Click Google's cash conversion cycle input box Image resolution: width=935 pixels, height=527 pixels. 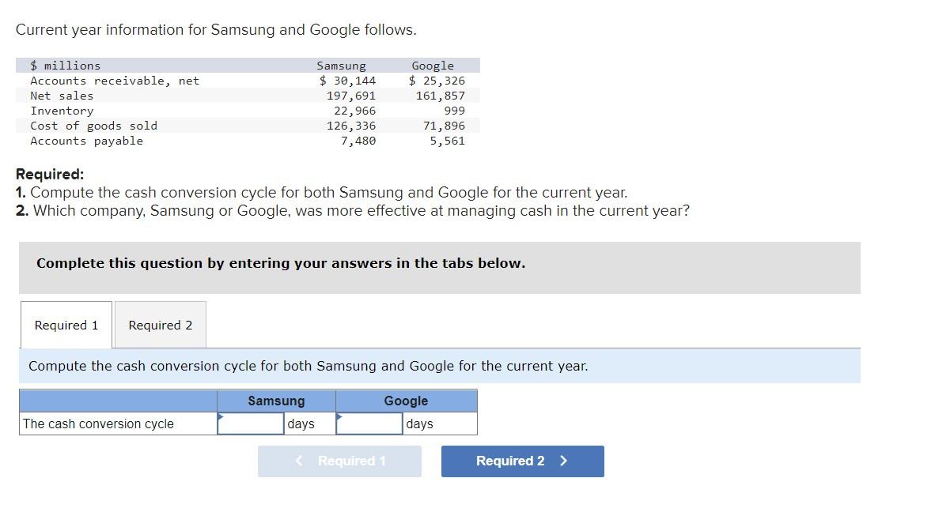(x=369, y=423)
